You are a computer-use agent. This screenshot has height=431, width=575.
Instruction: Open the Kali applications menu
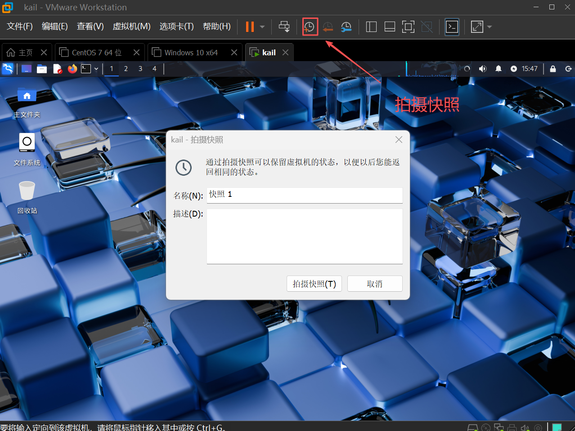[x=8, y=69]
